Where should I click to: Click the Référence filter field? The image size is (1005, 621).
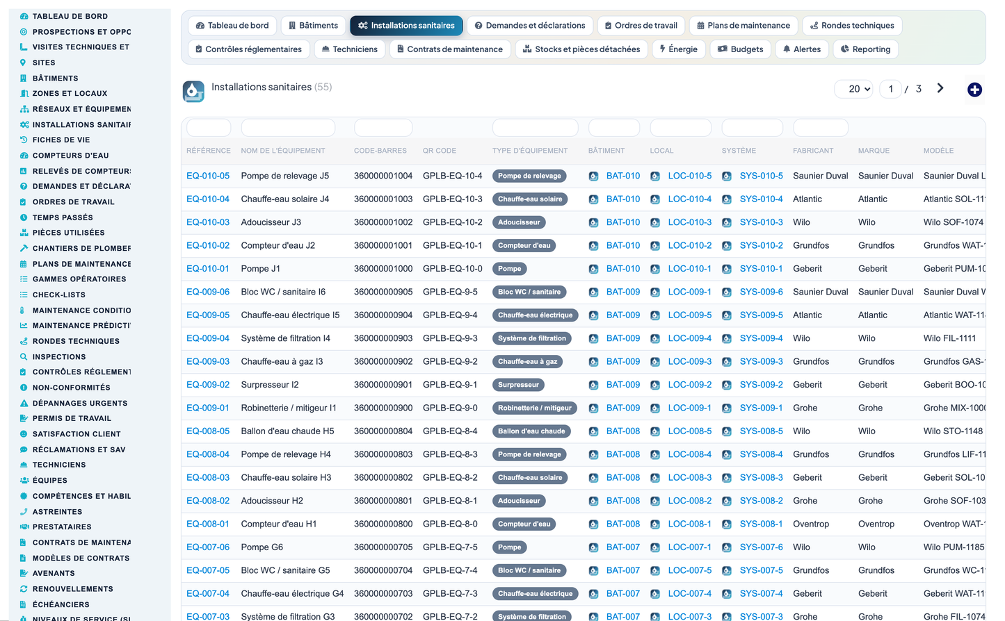click(x=209, y=128)
